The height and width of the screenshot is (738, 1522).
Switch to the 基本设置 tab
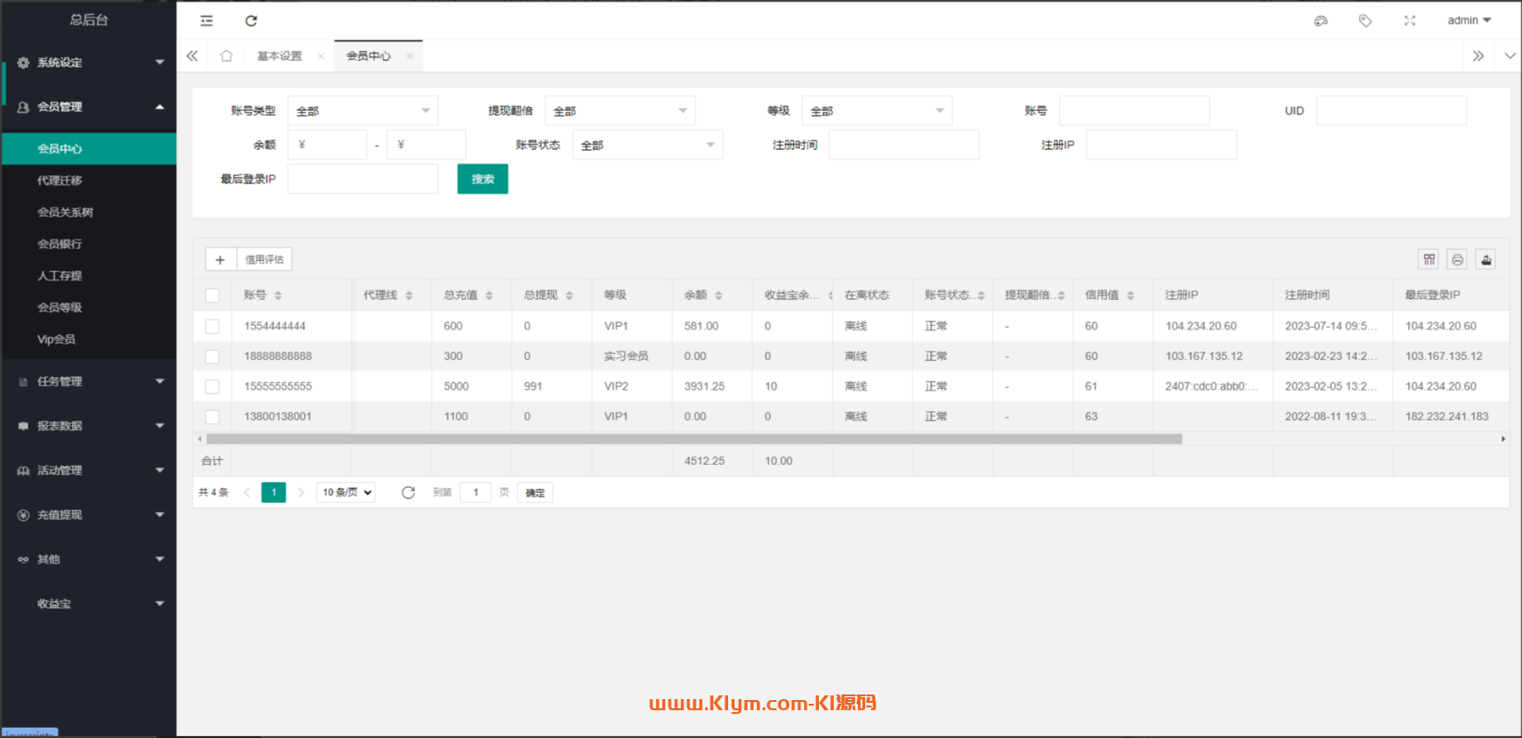(x=280, y=56)
